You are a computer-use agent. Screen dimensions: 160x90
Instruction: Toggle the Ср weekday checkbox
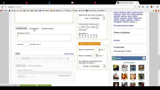coord(85,37)
